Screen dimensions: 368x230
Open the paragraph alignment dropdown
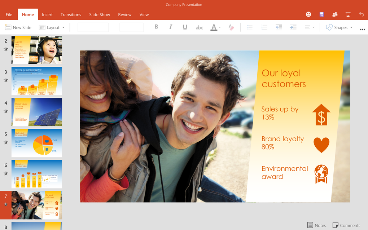[309, 27]
